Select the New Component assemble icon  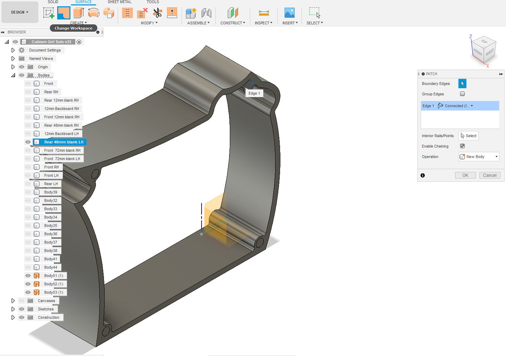(191, 13)
